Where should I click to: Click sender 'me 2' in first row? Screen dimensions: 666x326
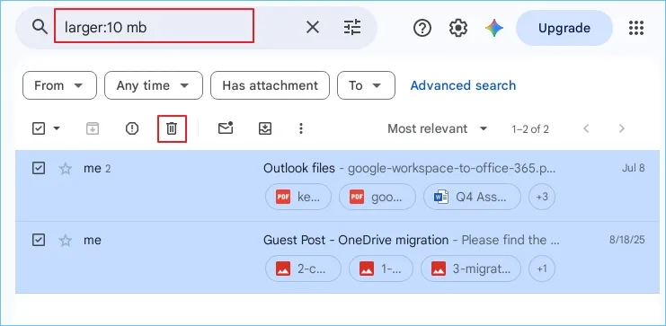click(97, 169)
